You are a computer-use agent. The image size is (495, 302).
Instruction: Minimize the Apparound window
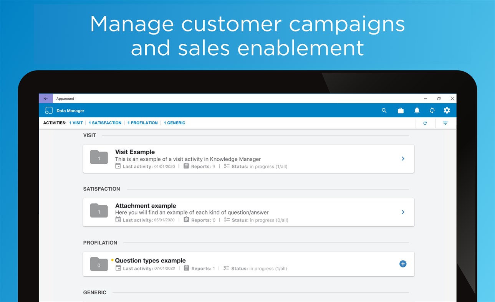[425, 99]
